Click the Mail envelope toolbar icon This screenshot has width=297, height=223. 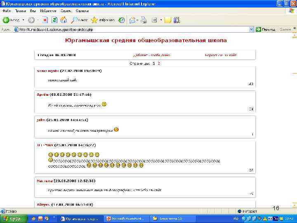(x=132, y=20)
